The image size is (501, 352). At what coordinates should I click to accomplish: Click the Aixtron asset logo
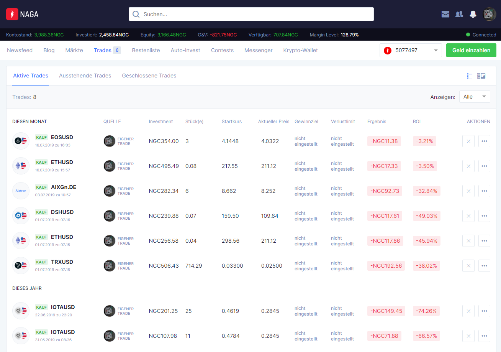[21, 191]
